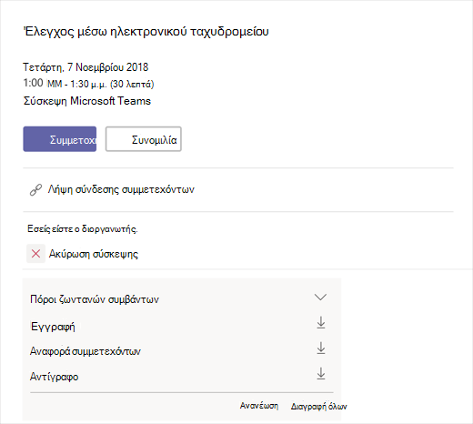
Task: Click the meeting title Έλεγχος μέσω ηλεκτρονικού ταχυδρομείου
Action: [146, 32]
